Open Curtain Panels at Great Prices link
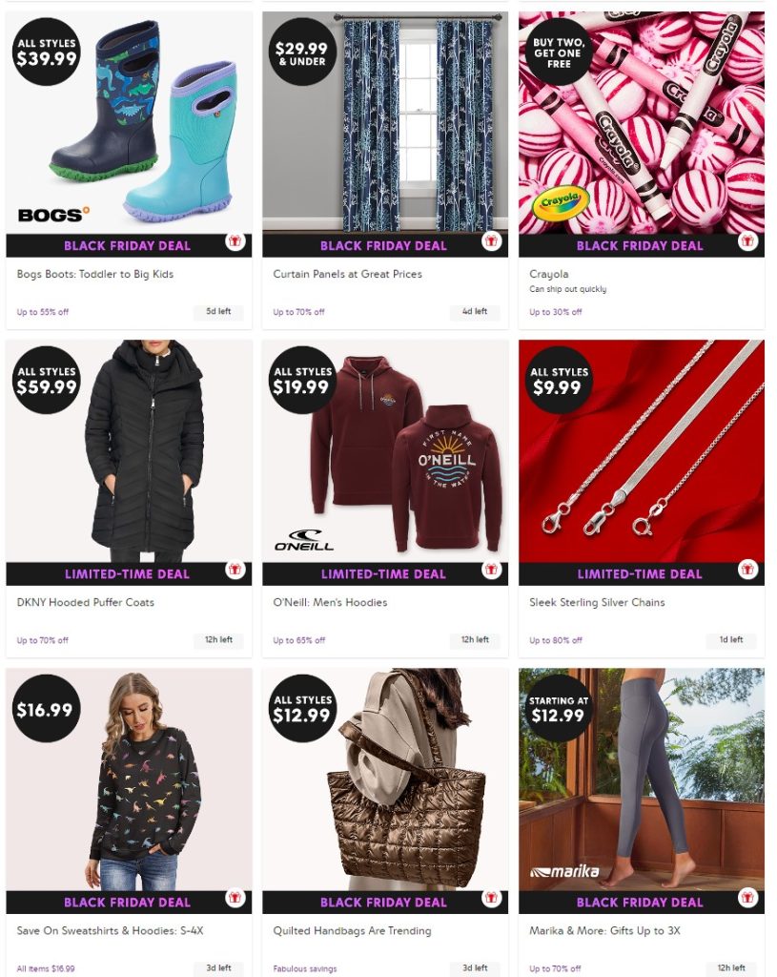777x977 pixels. tap(347, 274)
